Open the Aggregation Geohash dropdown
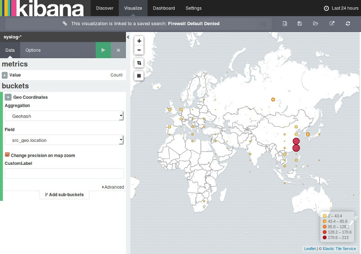The width and height of the screenshot is (361, 254). point(64,116)
